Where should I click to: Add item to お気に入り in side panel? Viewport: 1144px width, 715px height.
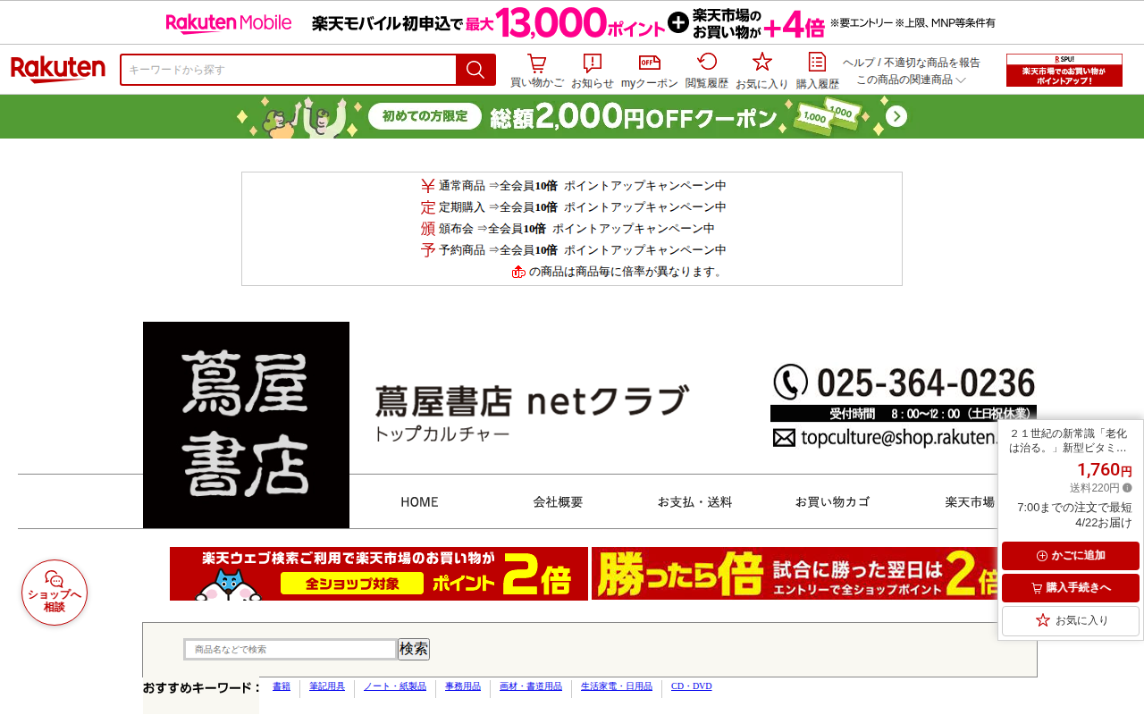(x=1071, y=620)
